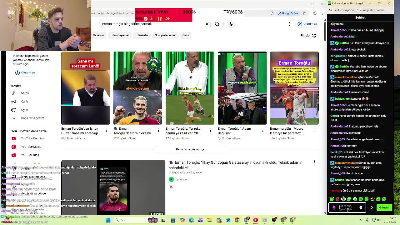Expand Daha fazla göster in sidebar
The height and width of the screenshot is (225, 400).
click(x=32, y=118)
